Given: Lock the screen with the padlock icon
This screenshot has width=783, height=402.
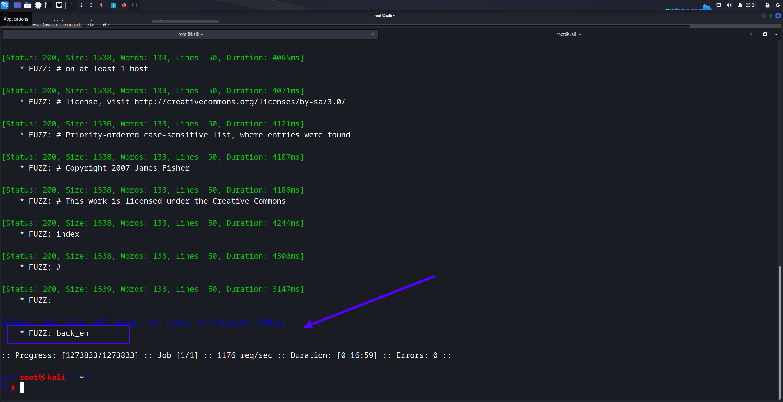Looking at the screenshot, I should 767,5.
